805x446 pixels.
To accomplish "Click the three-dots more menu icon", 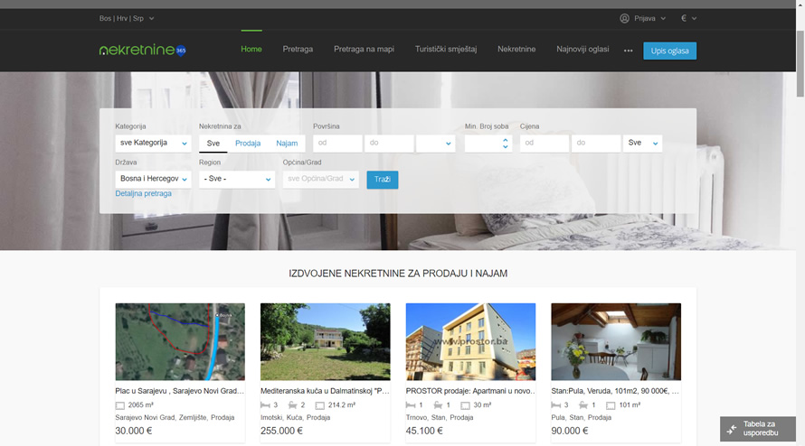I will pyautogui.click(x=628, y=51).
